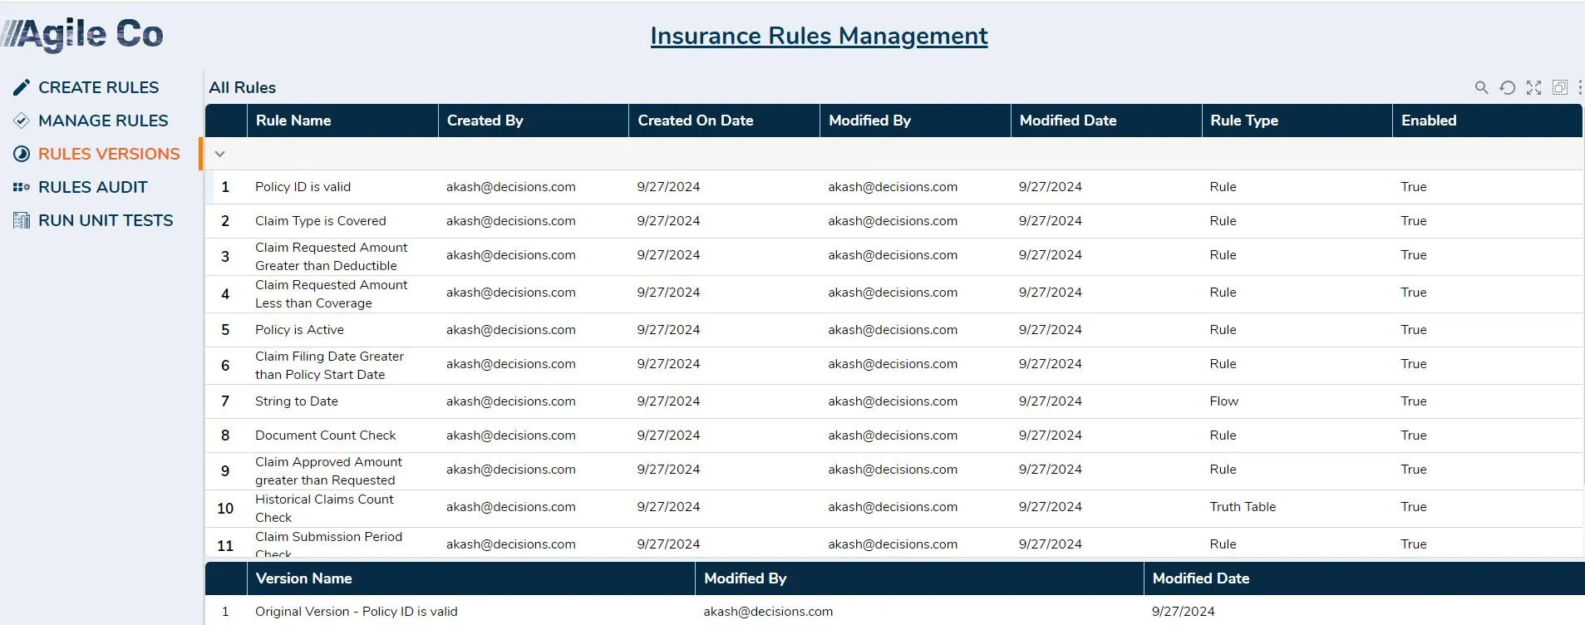Click the pencil icon beside Create Rules
The image size is (1585, 625).
22,87
